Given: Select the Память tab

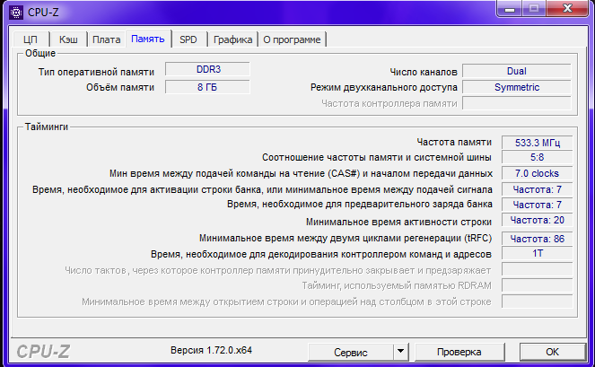Looking at the screenshot, I should pos(148,39).
